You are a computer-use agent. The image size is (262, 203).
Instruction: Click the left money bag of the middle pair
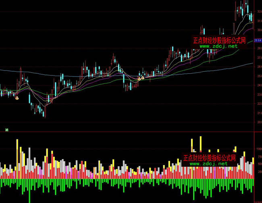click(x=139, y=79)
